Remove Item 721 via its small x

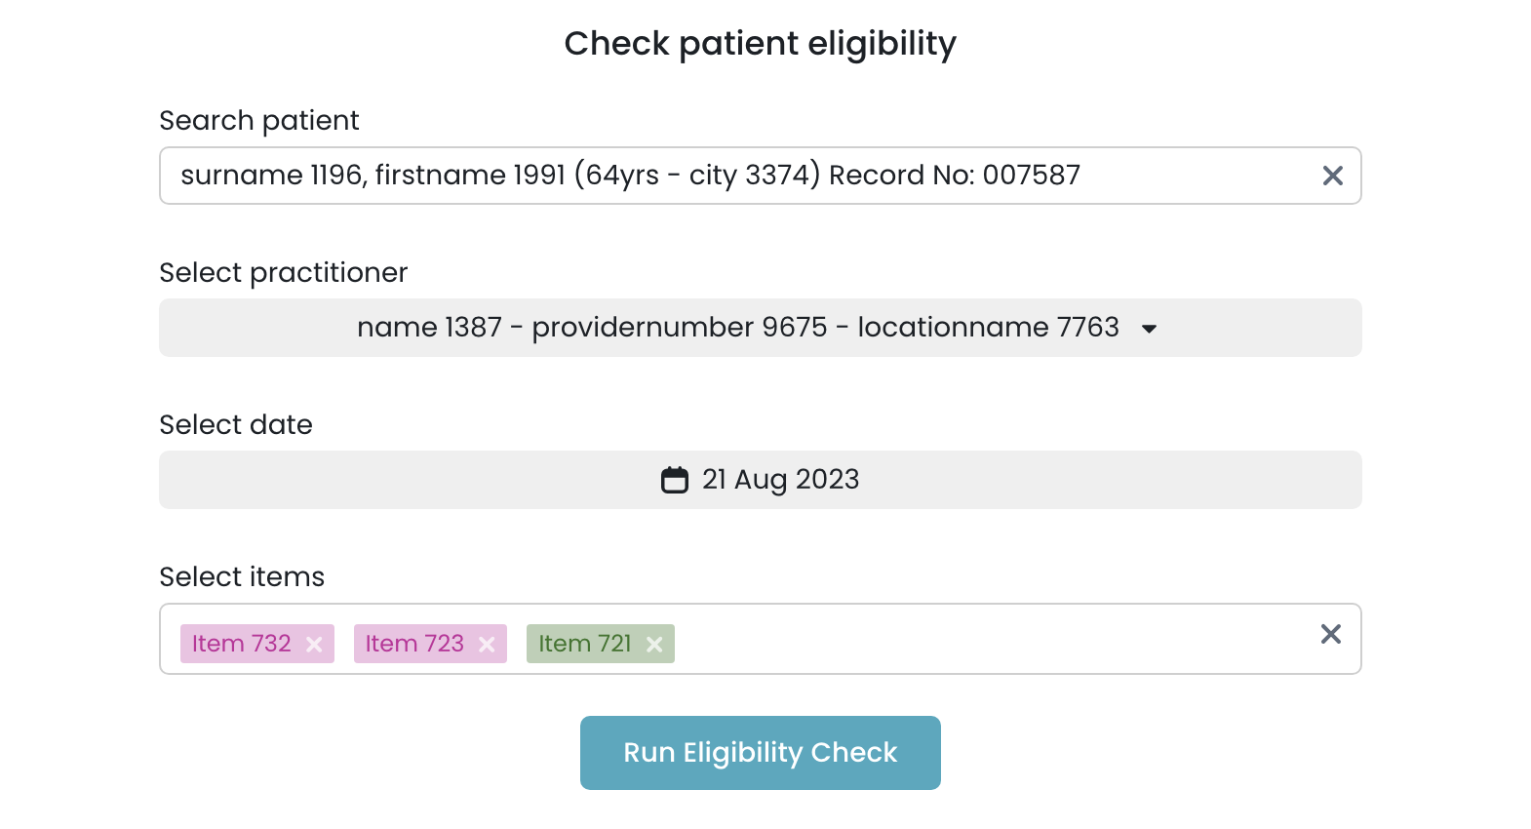coord(654,644)
